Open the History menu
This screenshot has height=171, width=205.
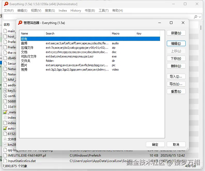[x=76, y=11]
